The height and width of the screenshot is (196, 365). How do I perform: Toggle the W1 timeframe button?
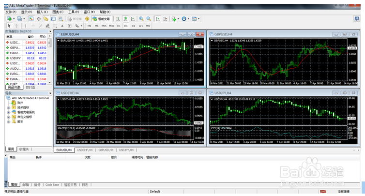pos(141,26)
